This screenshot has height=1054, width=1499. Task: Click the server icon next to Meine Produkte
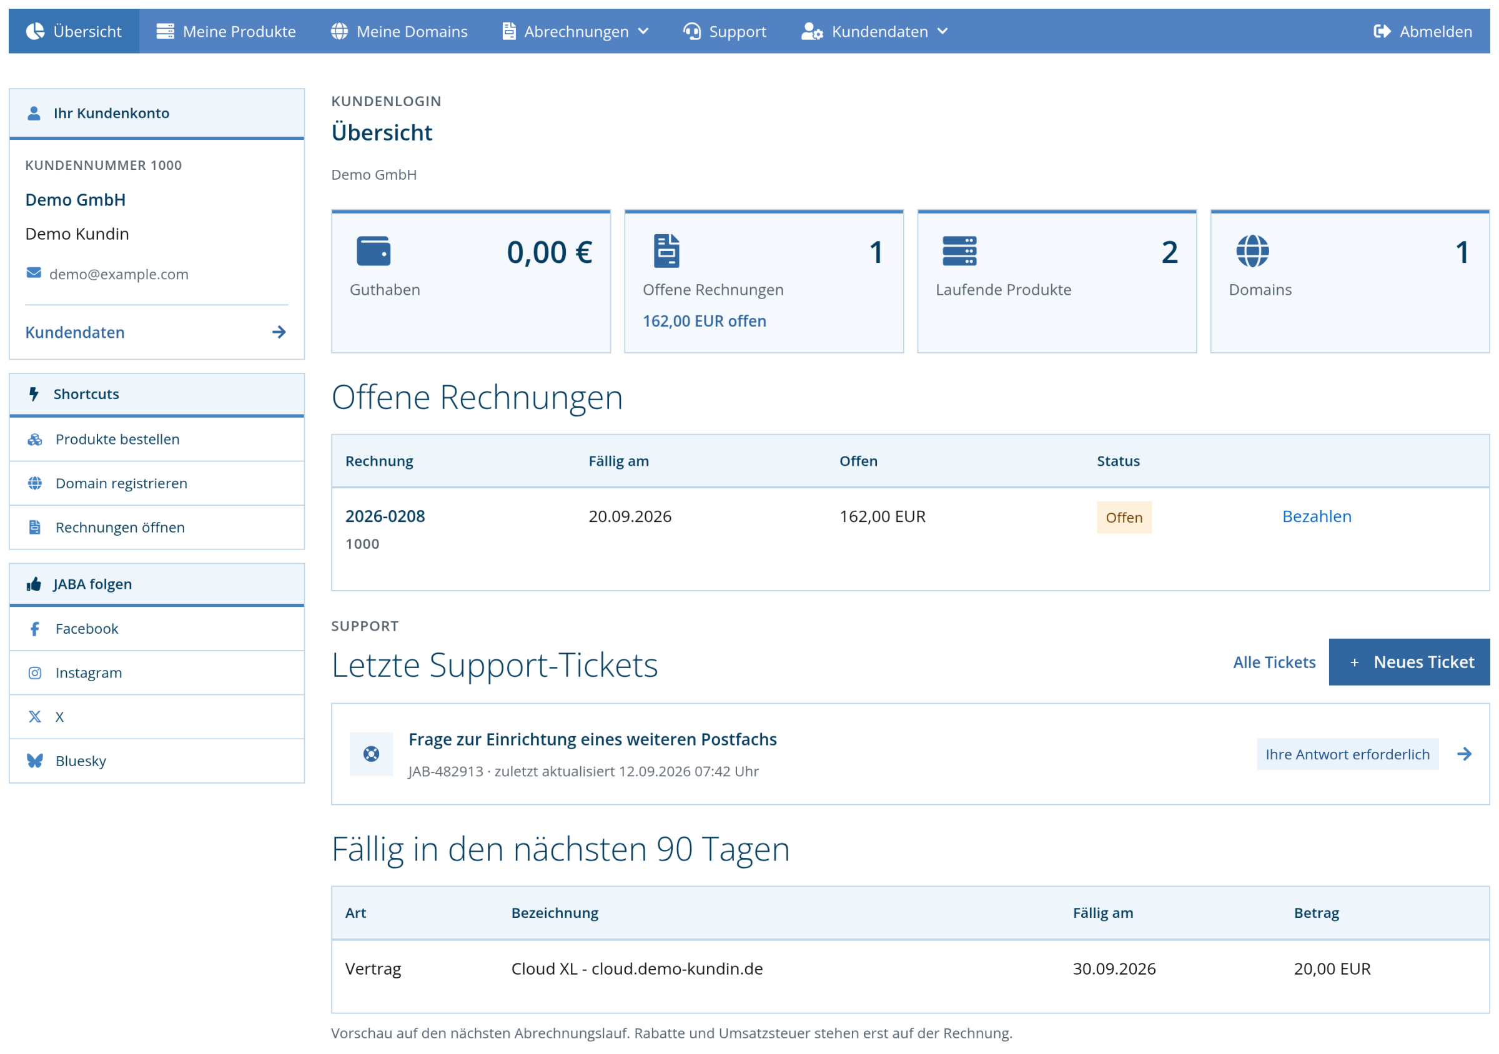click(x=165, y=31)
